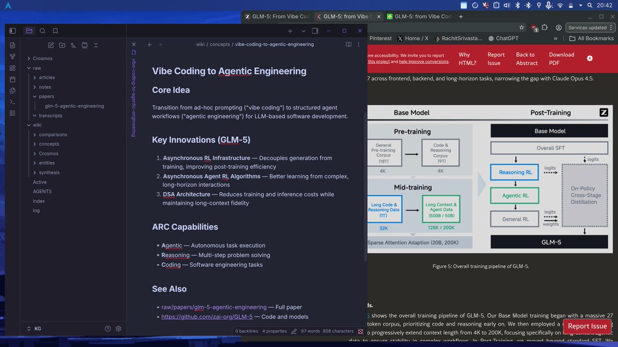Screen dimensions: 618x347
Task: Create a new note icon
Action: coord(50,45)
